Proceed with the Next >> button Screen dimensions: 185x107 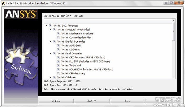[x=92, y=101]
